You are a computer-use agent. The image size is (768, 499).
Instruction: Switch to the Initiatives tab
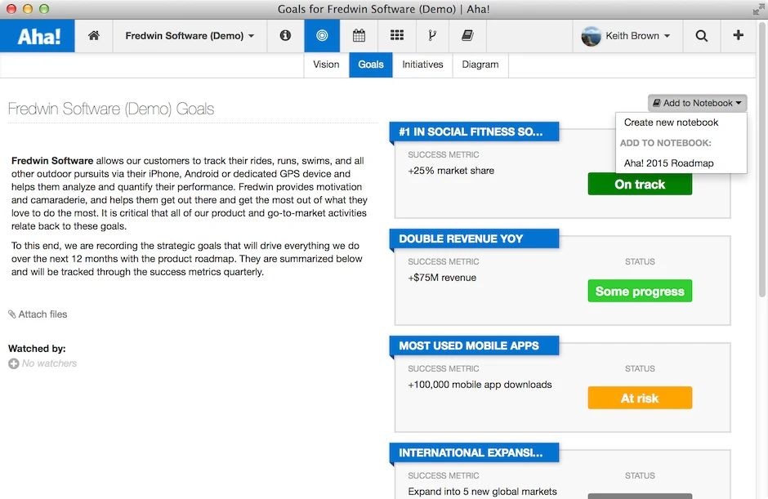pyautogui.click(x=422, y=65)
